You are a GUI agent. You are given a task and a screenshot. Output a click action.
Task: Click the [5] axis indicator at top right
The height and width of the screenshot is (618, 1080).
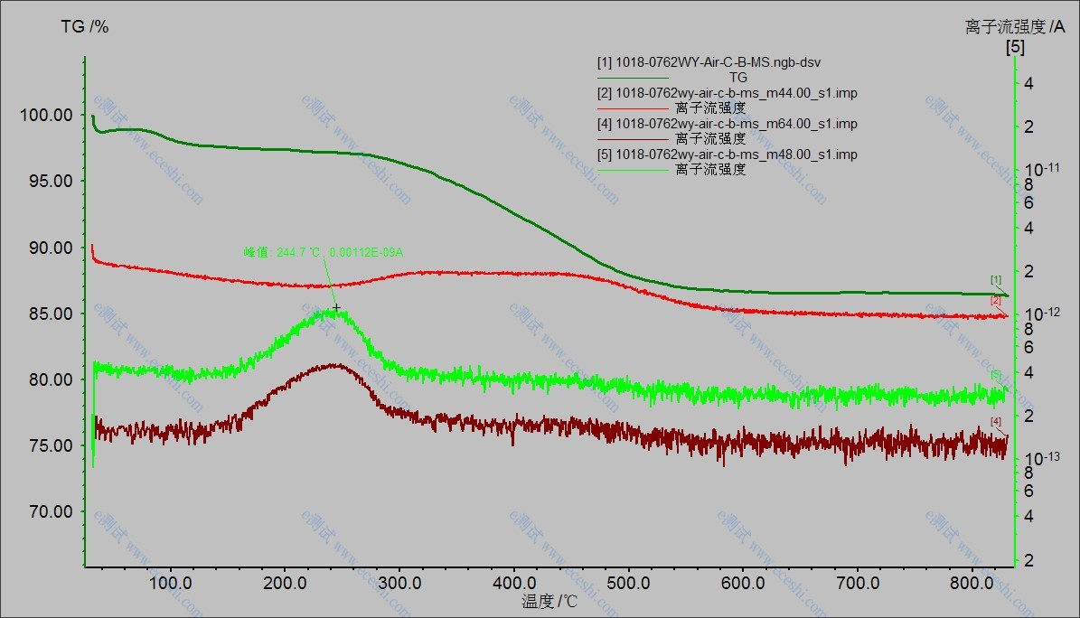[1015, 47]
